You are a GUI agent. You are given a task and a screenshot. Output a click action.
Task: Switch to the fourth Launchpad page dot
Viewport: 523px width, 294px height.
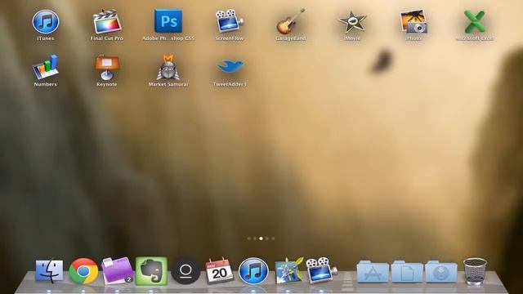(267, 238)
